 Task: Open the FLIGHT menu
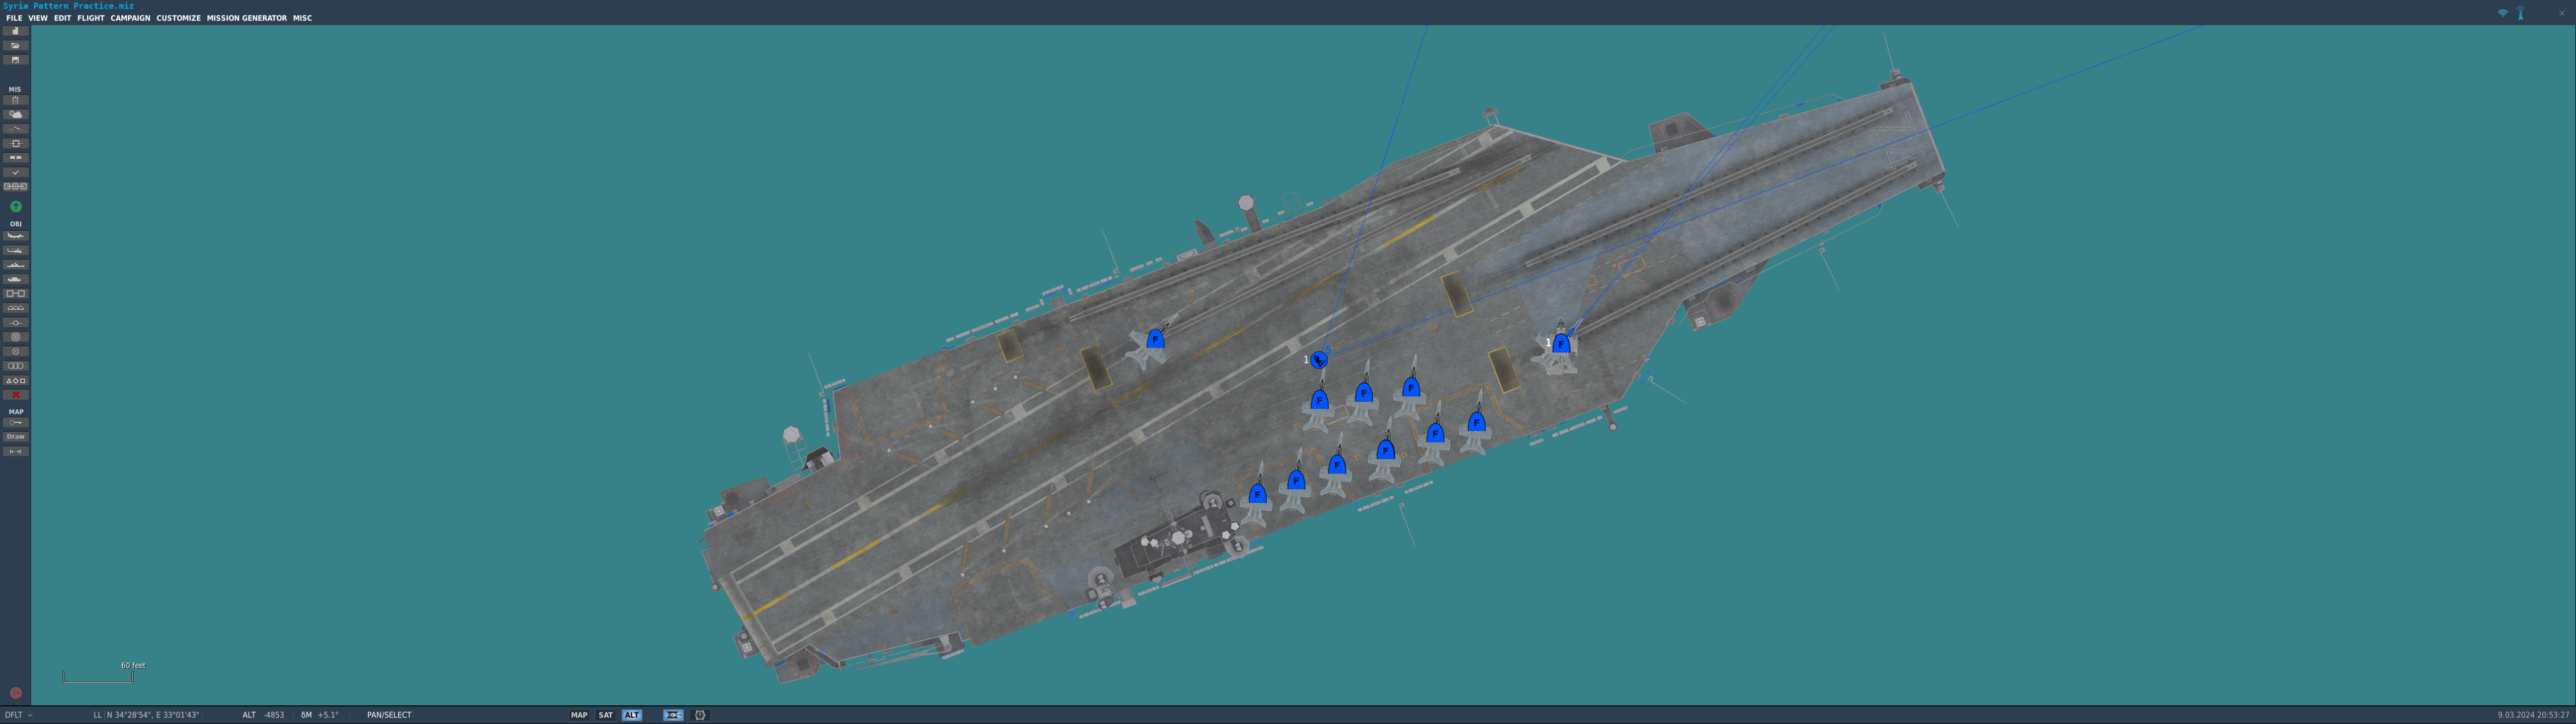[x=91, y=18]
